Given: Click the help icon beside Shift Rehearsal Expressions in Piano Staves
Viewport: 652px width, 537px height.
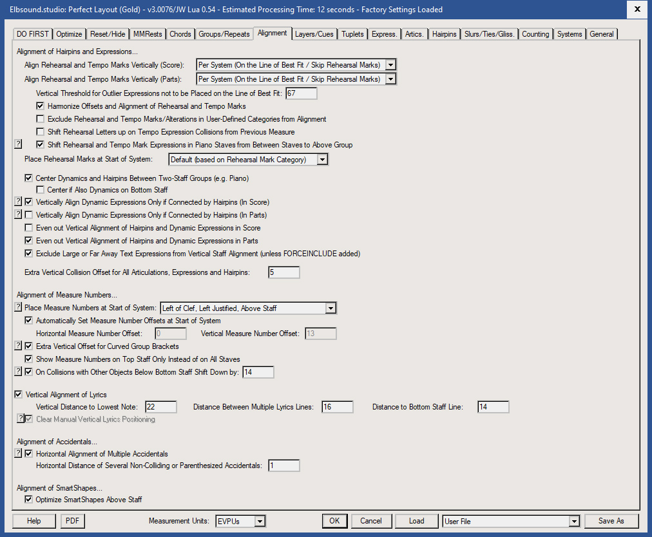Looking at the screenshot, I should tap(19, 144).
